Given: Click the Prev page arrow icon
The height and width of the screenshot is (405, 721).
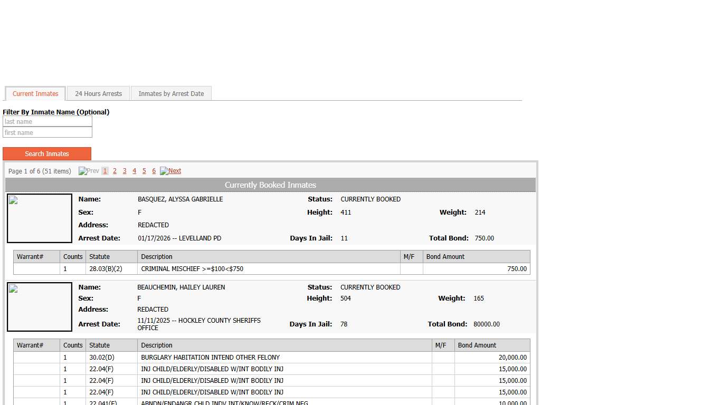Looking at the screenshot, I should point(83,171).
